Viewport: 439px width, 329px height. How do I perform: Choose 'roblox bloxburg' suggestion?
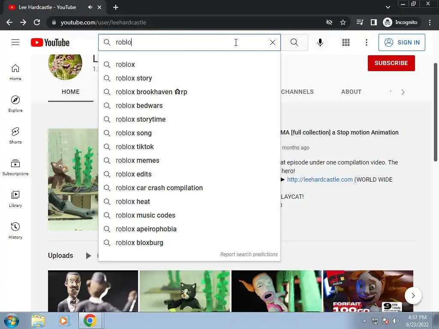pos(189,242)
